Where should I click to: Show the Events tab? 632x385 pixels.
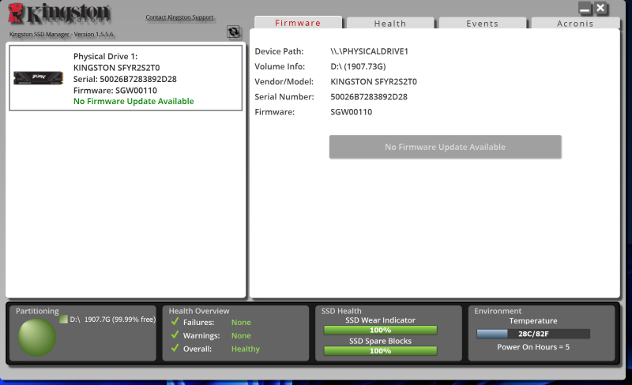click(x=482, y=24)
